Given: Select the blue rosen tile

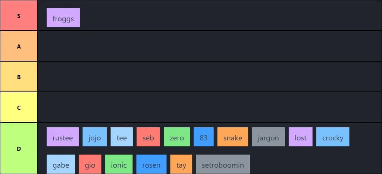Looking at the screenshot, I should pos(151,164).
